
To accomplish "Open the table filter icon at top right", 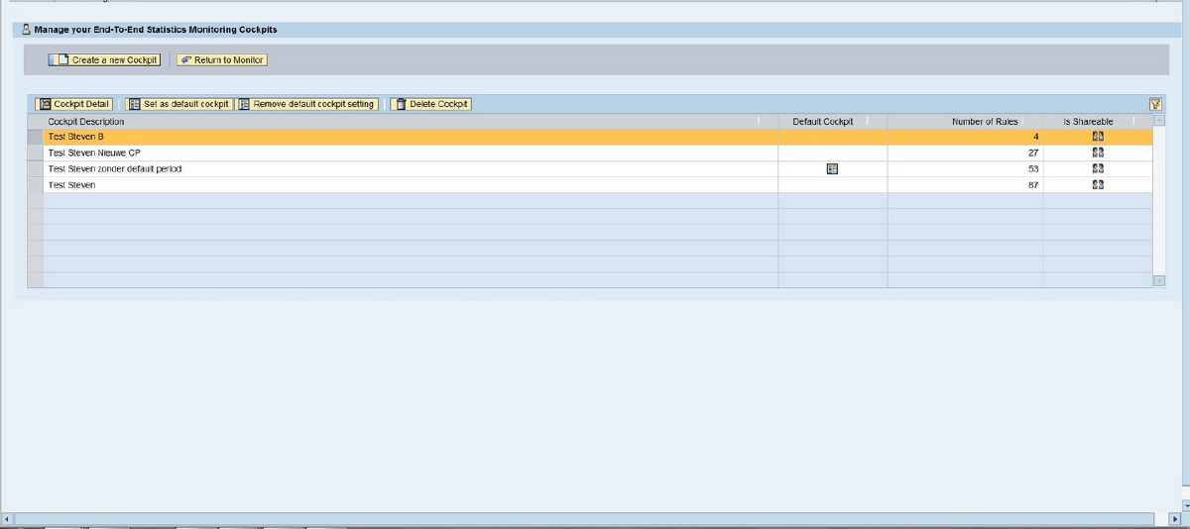I will point(1155,104).
